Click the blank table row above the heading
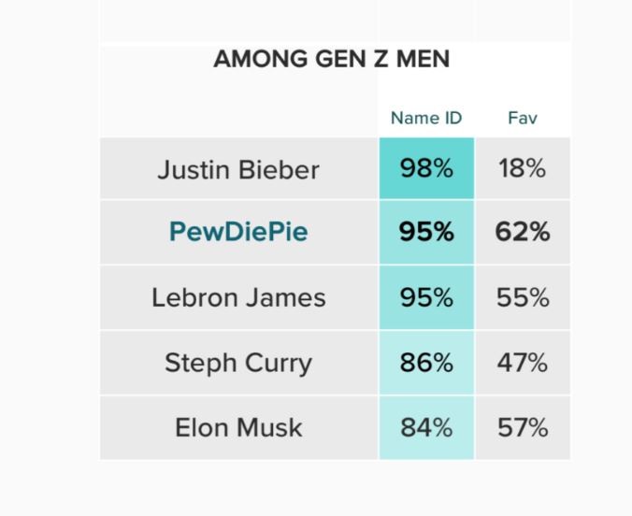The image size is (632, 516). pyautogui.click(x=335, y=21)
